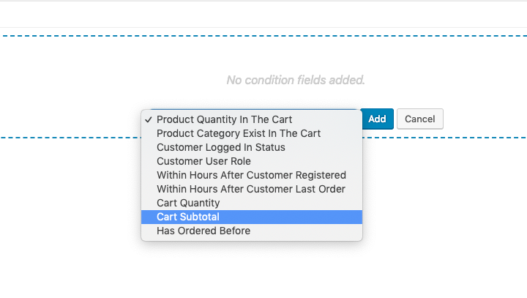Select Within Hours After Customer Last Order
Screen dimensions: 527x298
(x=251, y=189)
